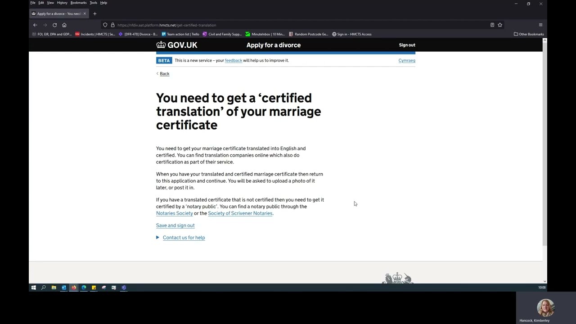
Task: Click the scrollbar down arrow
Action: click(x=544, y=281)
